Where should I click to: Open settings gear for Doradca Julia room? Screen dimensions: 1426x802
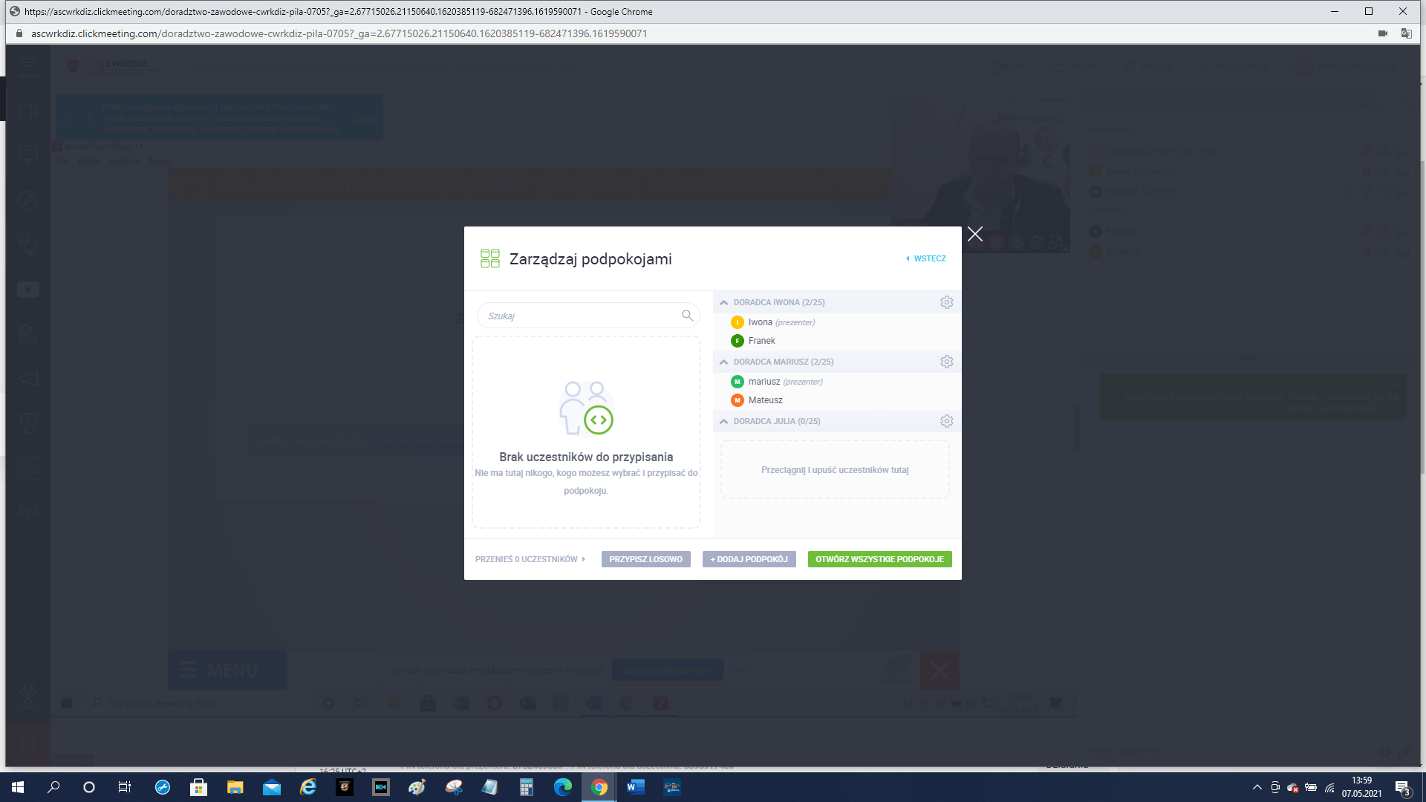pyautogui.click(x=946, y=421)
